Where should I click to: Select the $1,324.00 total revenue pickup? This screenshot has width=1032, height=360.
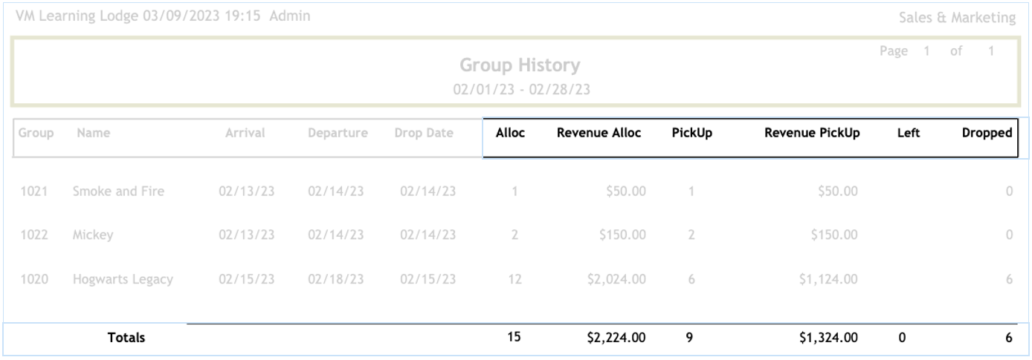point(825,338)
